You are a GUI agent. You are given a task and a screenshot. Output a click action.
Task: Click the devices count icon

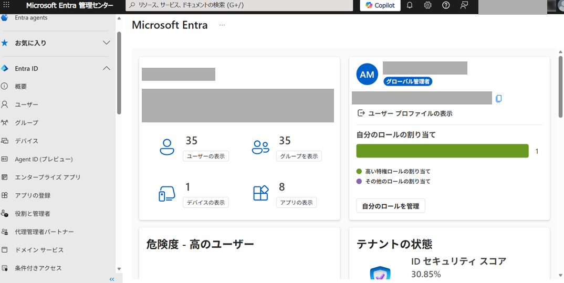[x=166, y=193]
